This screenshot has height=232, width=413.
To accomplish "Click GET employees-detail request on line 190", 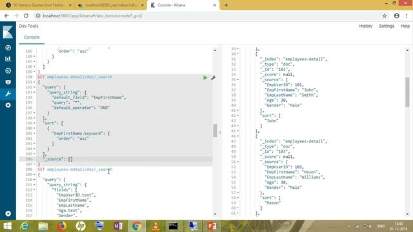I will point(75,77).
